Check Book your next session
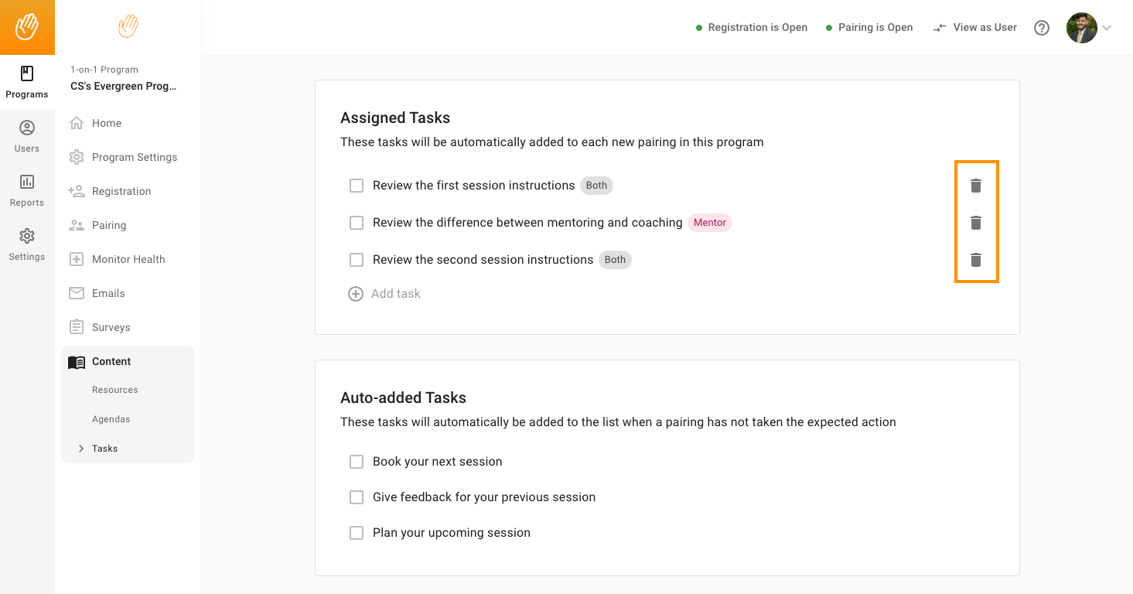Screen dimensions: 1133x594 [x=357, y=462]
